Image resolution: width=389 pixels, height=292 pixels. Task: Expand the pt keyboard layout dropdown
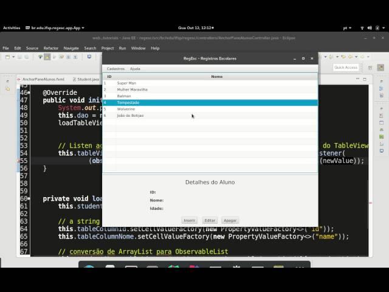coord(348,27)
